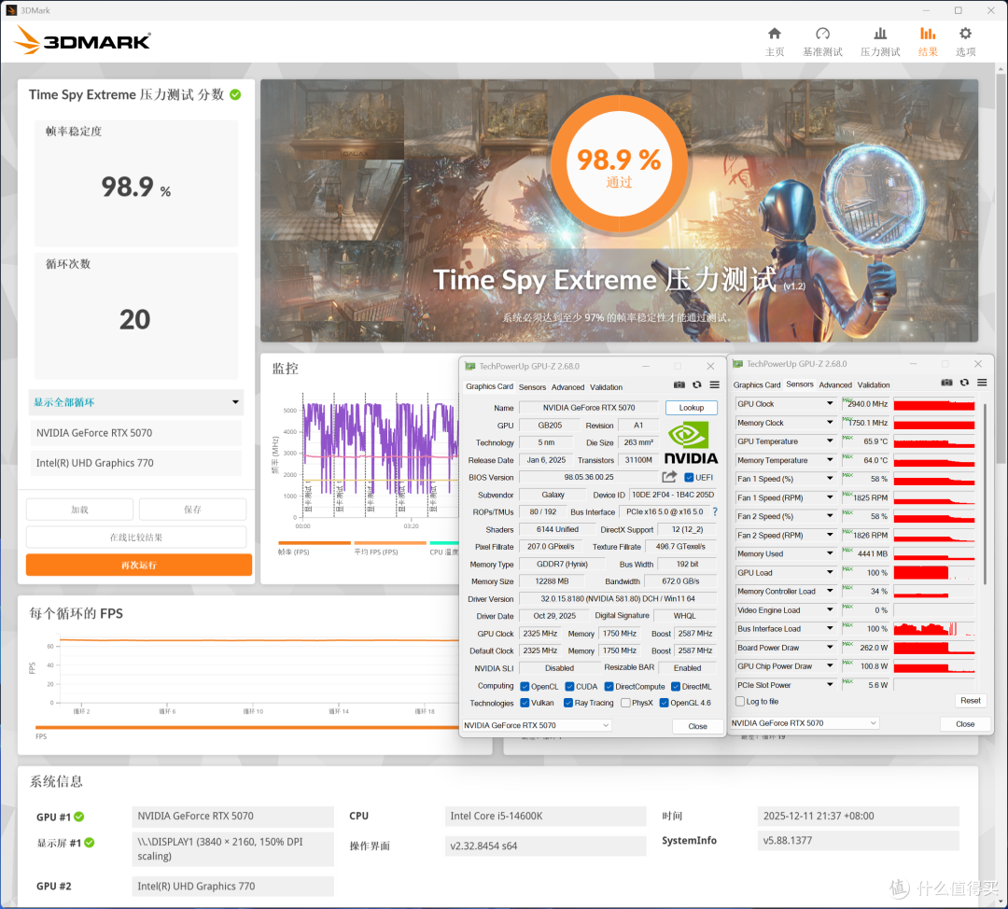
Task: Expand the GPU Temperature sensor dropdown arrow
Action: tap(830, 441)
